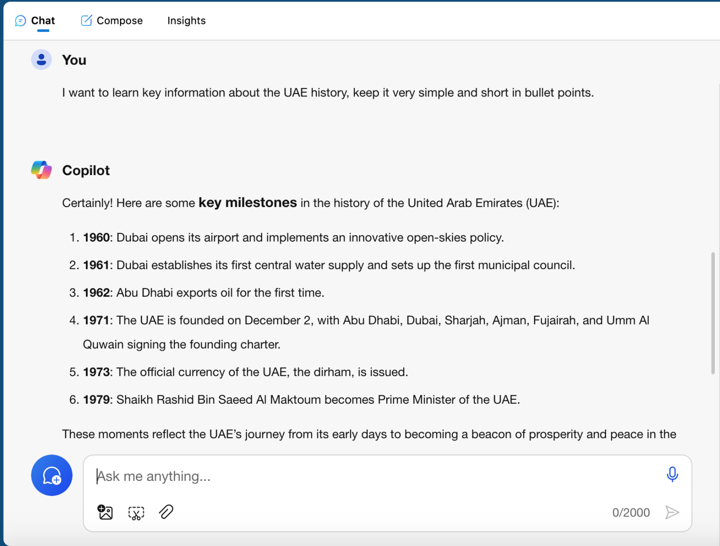This screenshot has height=546, width=720.
Task: Click the paperclip attach file icon
Action: click(x=166, y=512)
